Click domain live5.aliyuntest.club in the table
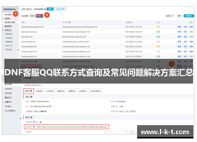Image resolution: width=197 pixels, height=142 pixels. (x=29, y=47)
